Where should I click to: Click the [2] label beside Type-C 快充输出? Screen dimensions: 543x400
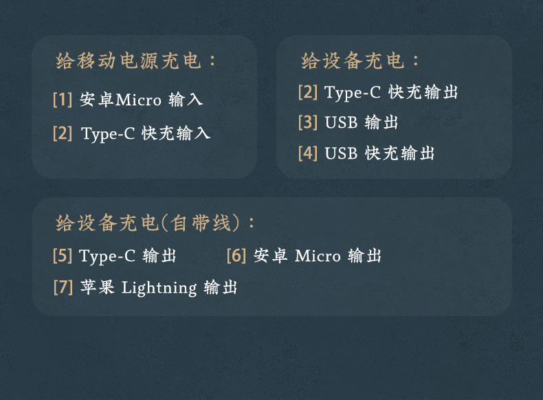308,92
